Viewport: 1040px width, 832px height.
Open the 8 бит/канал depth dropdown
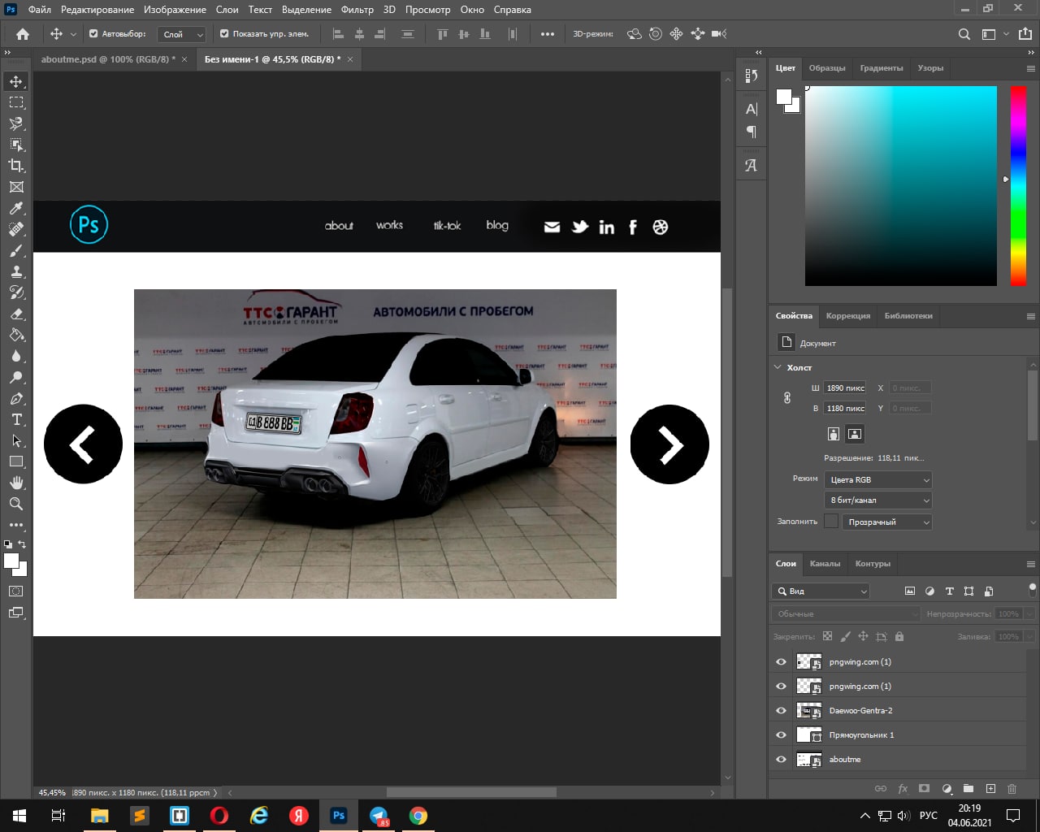click(x=878, y=500)
